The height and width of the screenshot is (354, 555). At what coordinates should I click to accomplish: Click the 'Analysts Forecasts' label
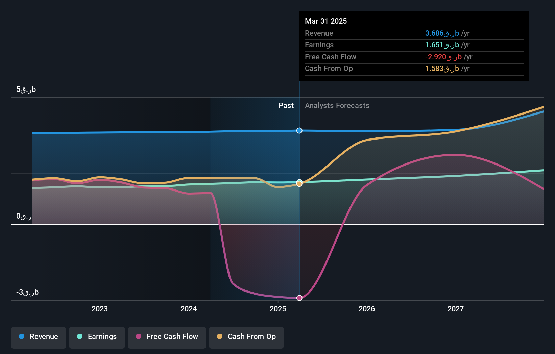click(337, 105)
